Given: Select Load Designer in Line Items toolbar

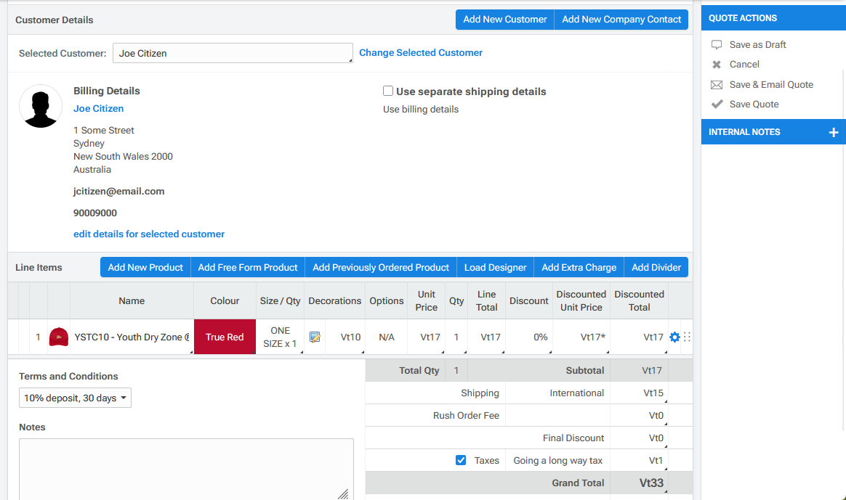Looking at the screenshot, I should coord(495,267).
